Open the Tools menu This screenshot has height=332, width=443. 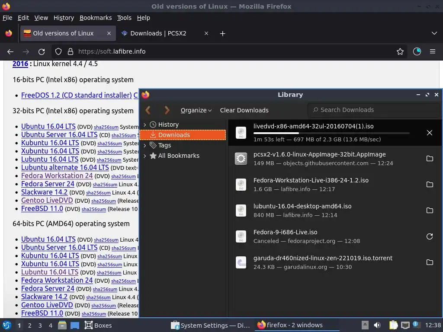pyautogui.click(x=124, y=18)
